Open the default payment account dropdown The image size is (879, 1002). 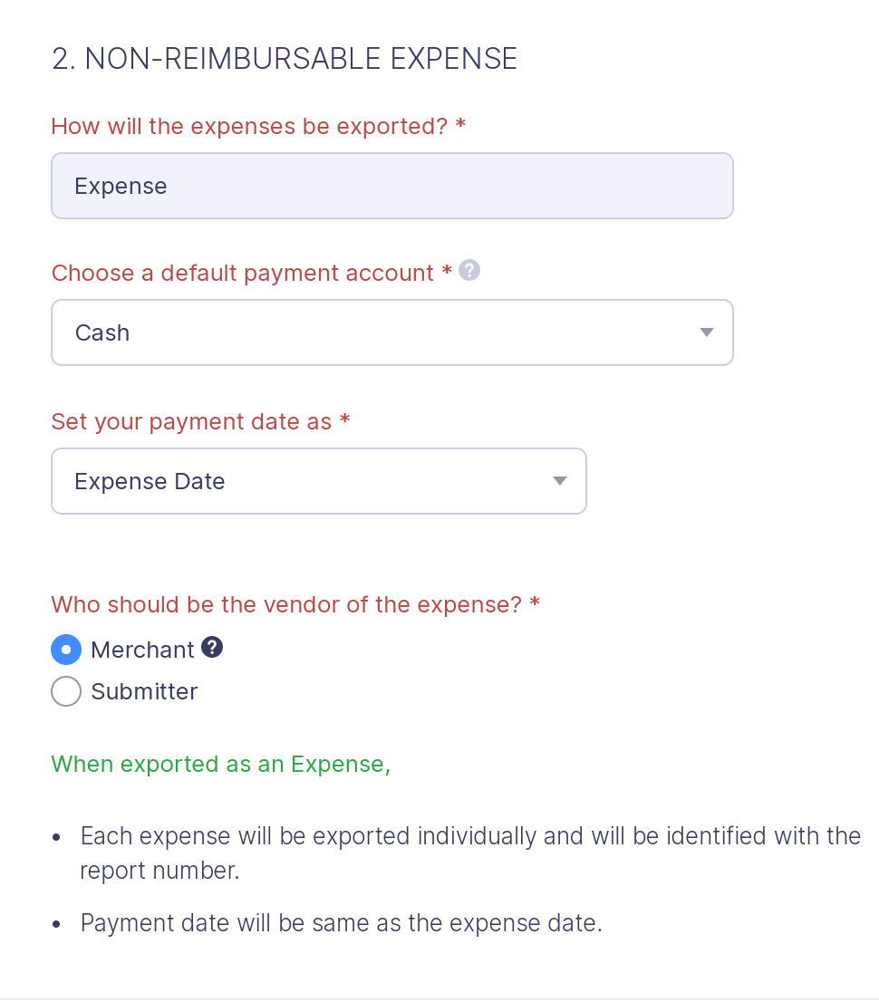click(392, 332)
